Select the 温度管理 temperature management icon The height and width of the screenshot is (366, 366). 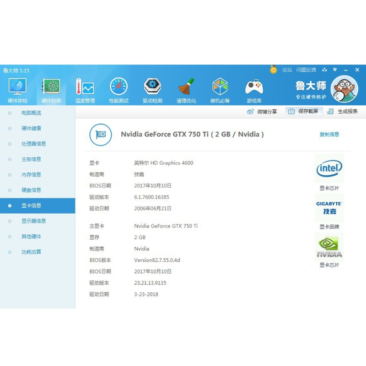tap(85, 90)
